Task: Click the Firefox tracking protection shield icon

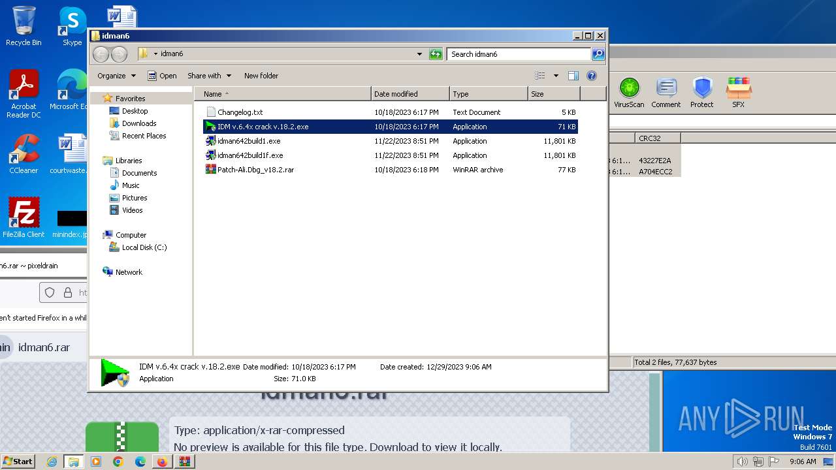Action: [x=50, y=292]
